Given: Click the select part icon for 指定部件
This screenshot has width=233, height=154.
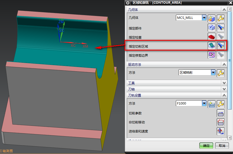Looking at the screenshot, I should click(x=211, y=27).
